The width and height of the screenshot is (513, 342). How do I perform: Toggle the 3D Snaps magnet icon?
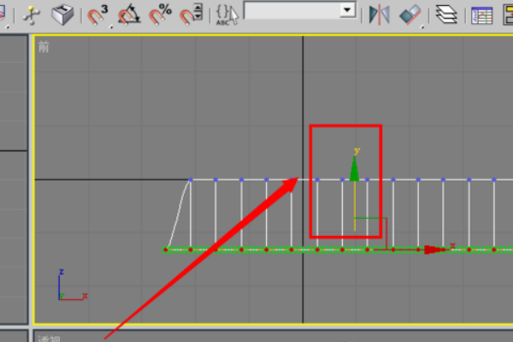(x=97, y=15)
